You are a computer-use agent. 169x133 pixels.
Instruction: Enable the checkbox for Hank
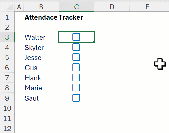tap(76, 77)
